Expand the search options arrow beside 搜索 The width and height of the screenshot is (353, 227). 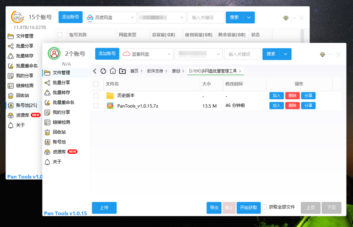coord(286,54)
